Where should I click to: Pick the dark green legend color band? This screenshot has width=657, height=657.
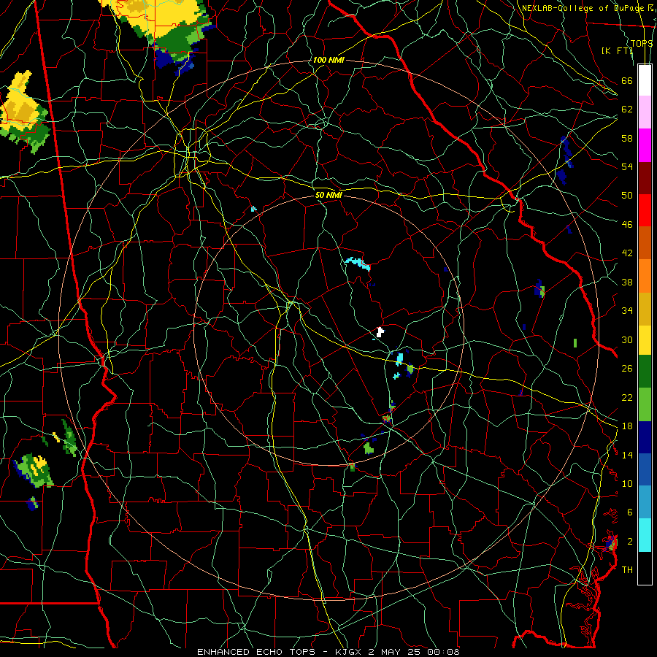tap(645, 372)
